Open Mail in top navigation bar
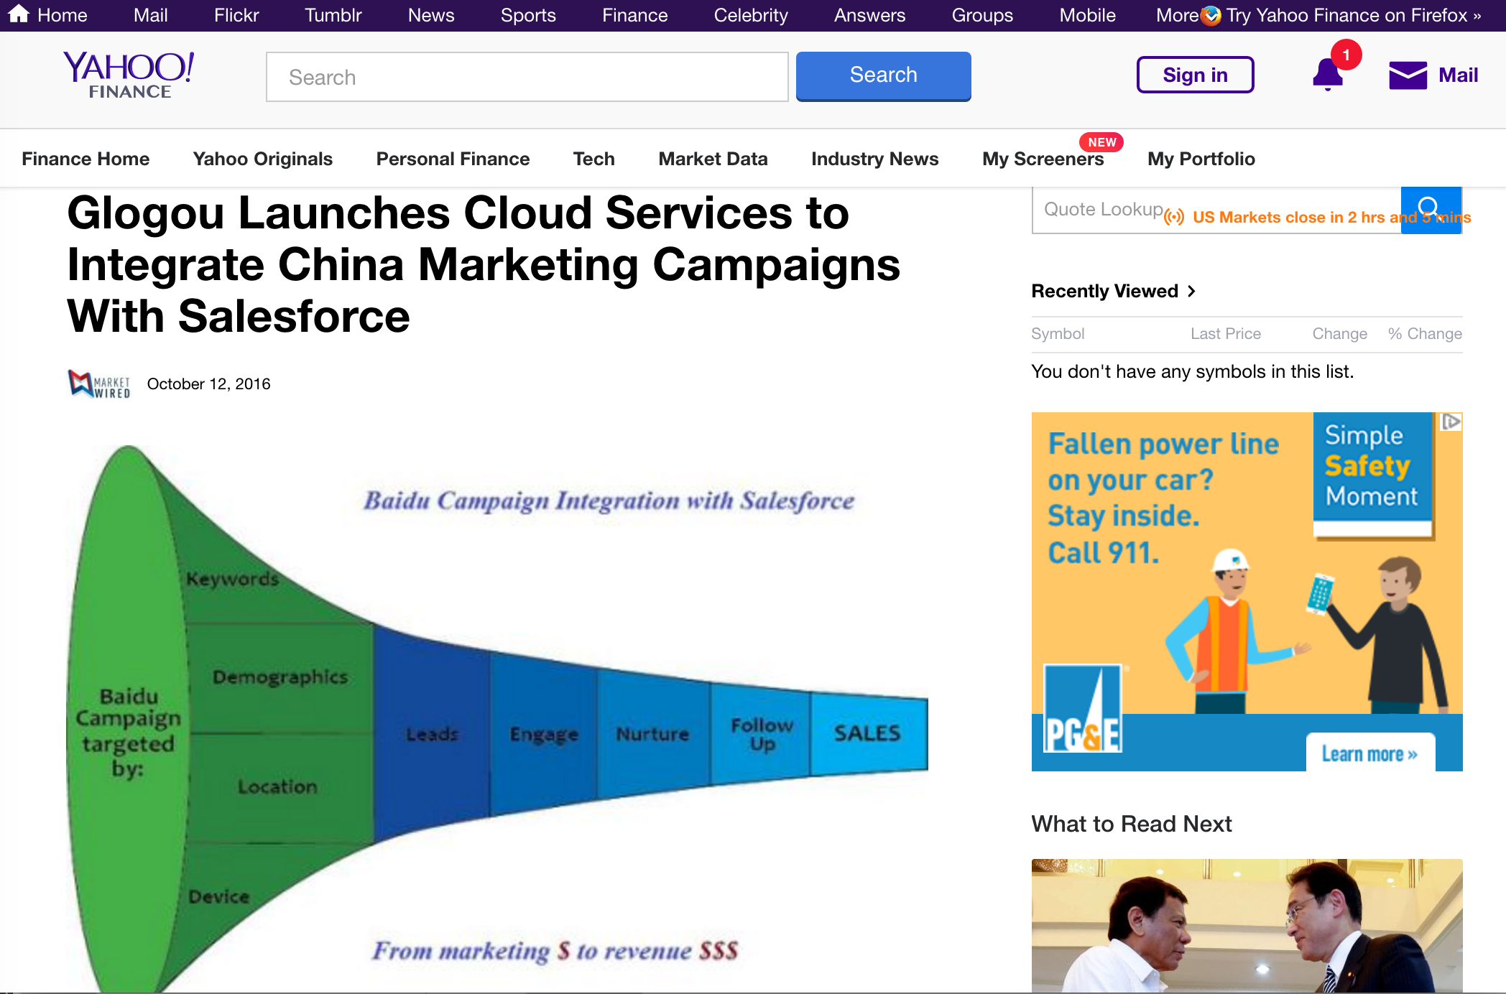 [150, 15]
